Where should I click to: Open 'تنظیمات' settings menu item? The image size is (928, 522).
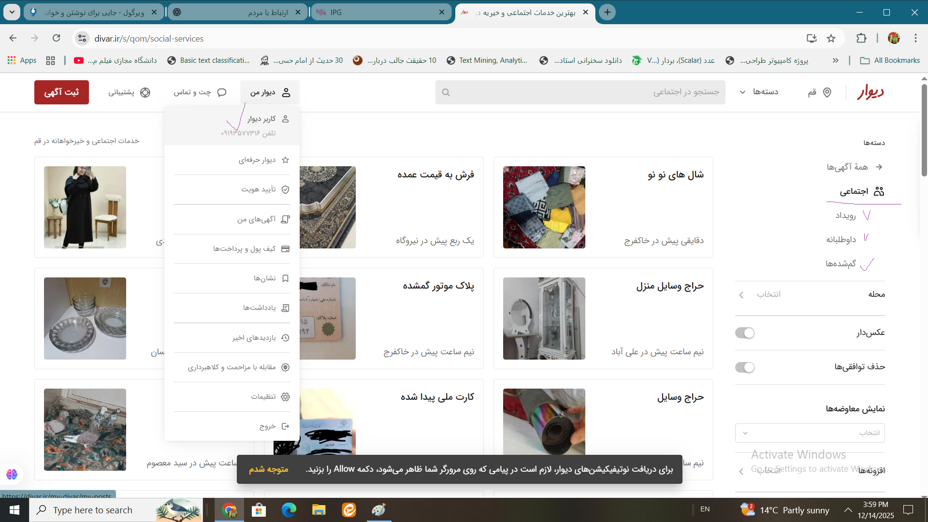[263, 397]
